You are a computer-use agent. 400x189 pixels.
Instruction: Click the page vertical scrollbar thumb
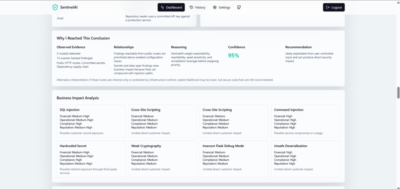click(x=398, y=93)
